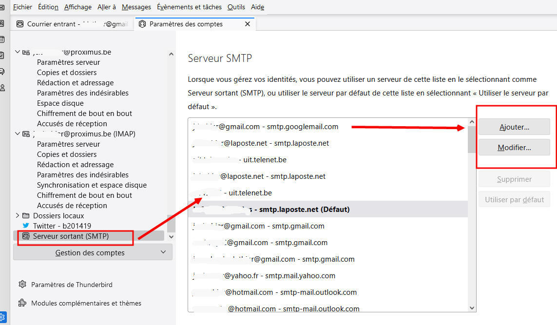This screenshot has width=557, height=325.
Task: Click the folder icon of Dossiers locaux
Action: pyautogui.click(x=25, y=215)
